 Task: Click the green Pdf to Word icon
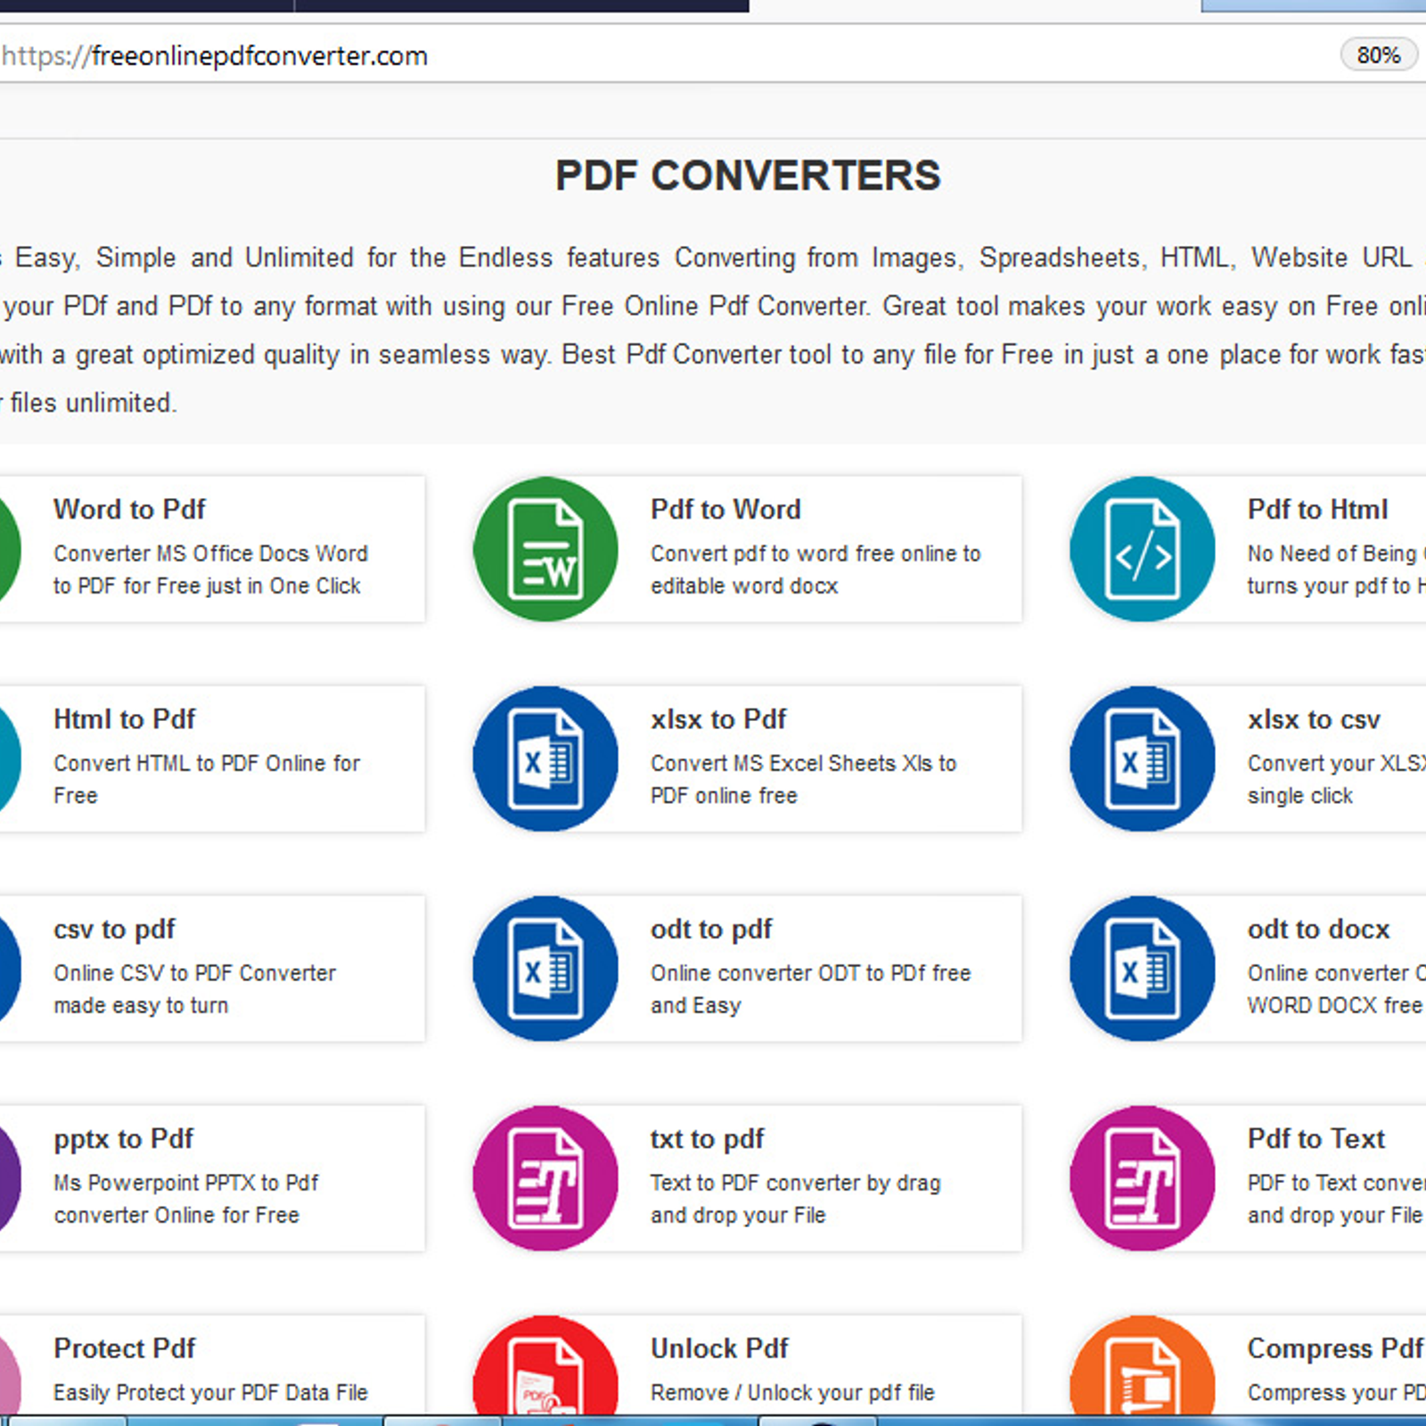coord(545,548)
